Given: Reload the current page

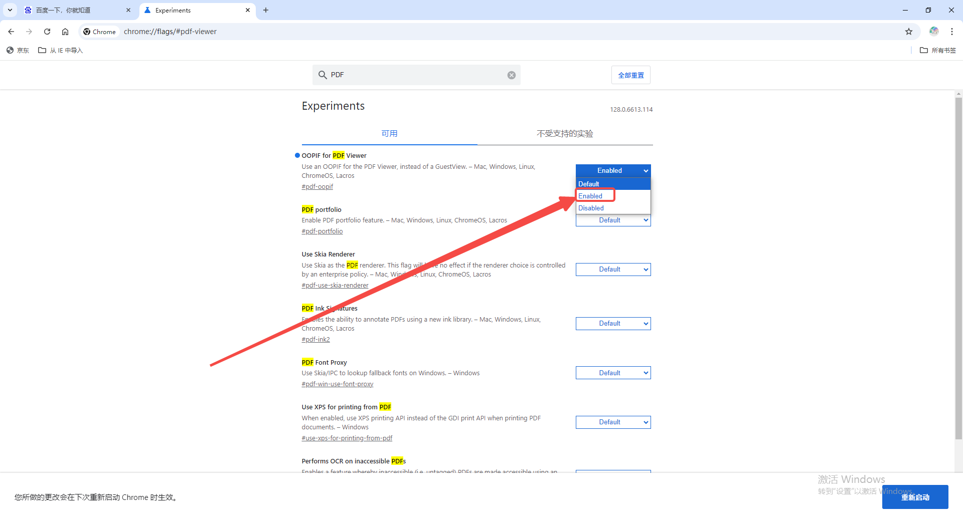Looking at the screenshot, I should pos(47,32).
